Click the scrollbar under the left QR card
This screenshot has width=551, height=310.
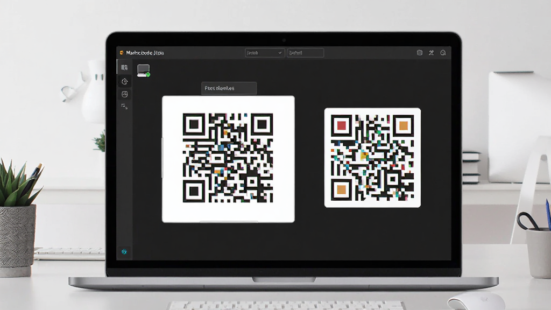pos(229,222)
